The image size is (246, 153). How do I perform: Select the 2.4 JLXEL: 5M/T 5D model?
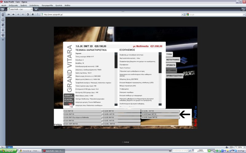(x=121, y=124)
